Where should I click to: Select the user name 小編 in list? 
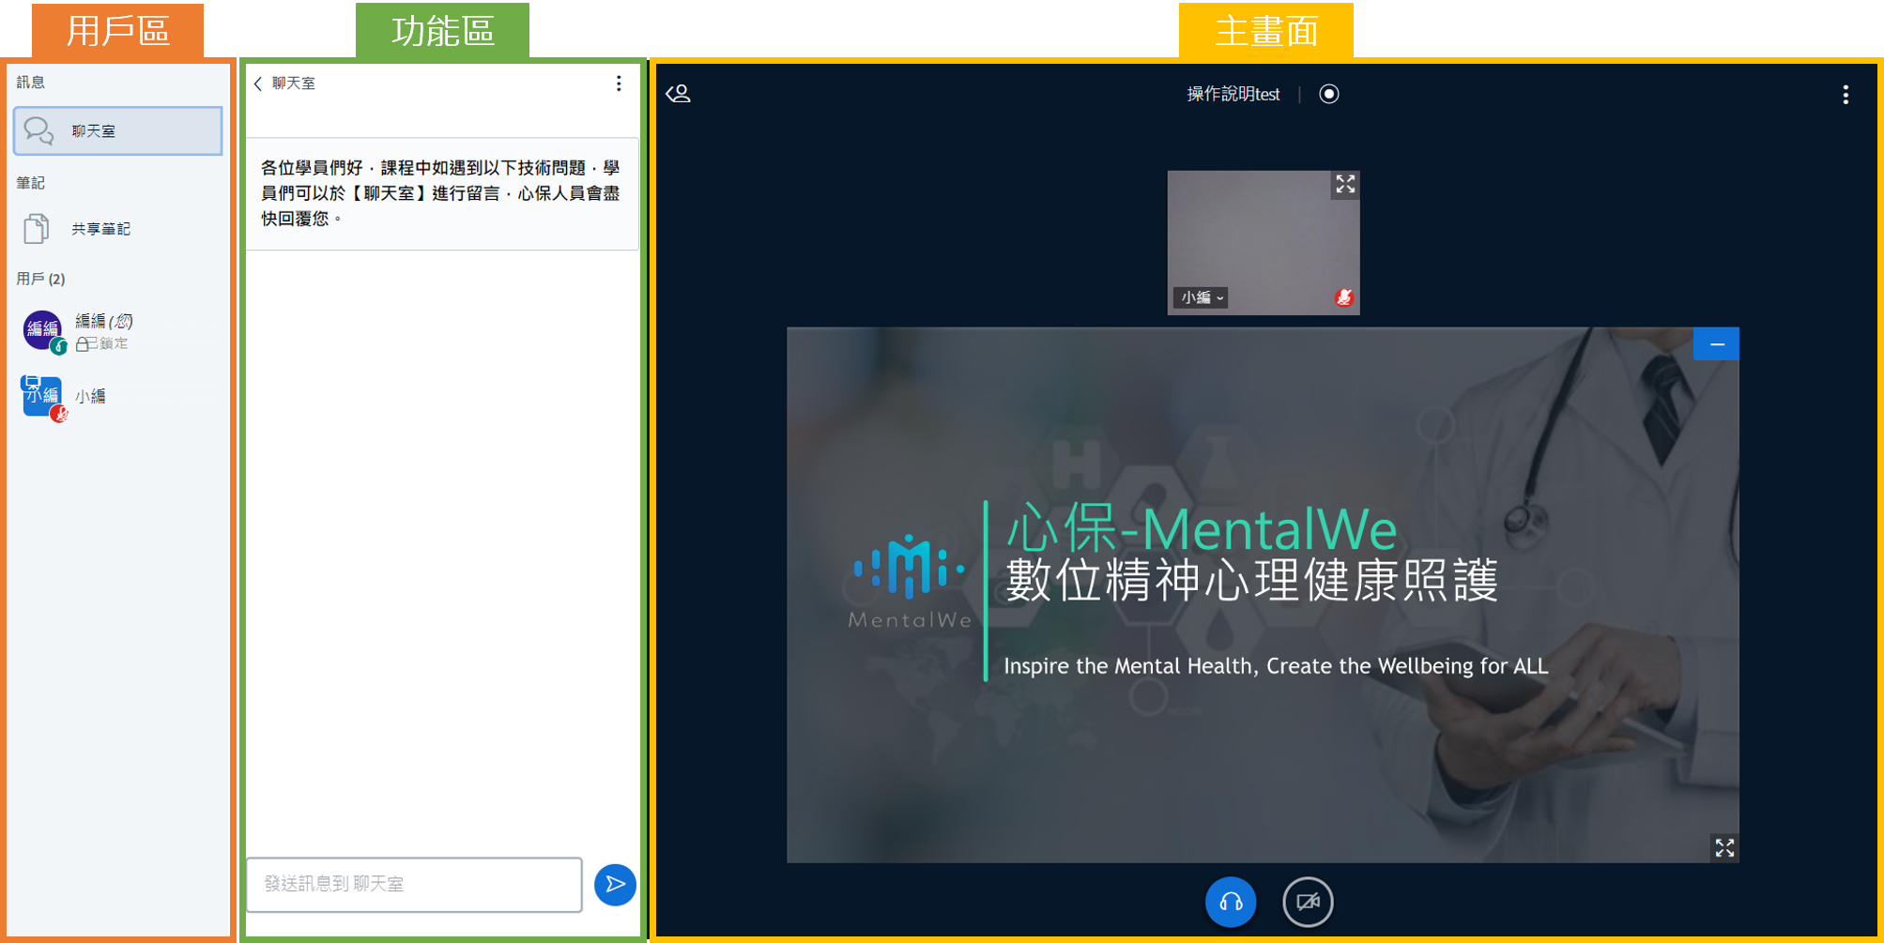click(x=90, y=397)
